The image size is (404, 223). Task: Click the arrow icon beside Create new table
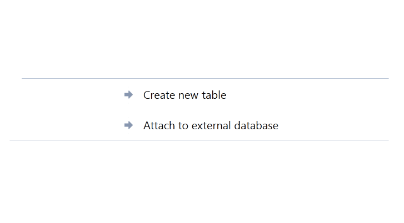pyautogui.click(x=128, y=95)
